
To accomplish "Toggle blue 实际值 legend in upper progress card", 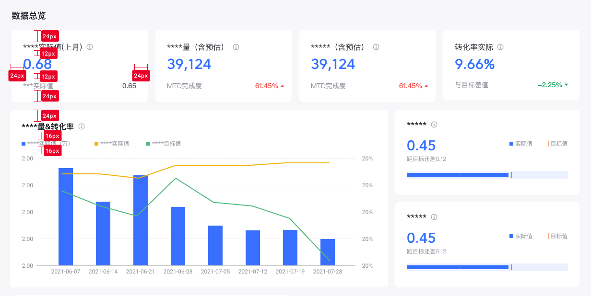I will (x=521, y=144).
